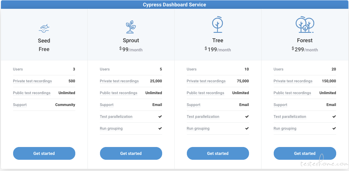Select Get started for Forest plan
The image size is (349, 171).
(305, 153)
